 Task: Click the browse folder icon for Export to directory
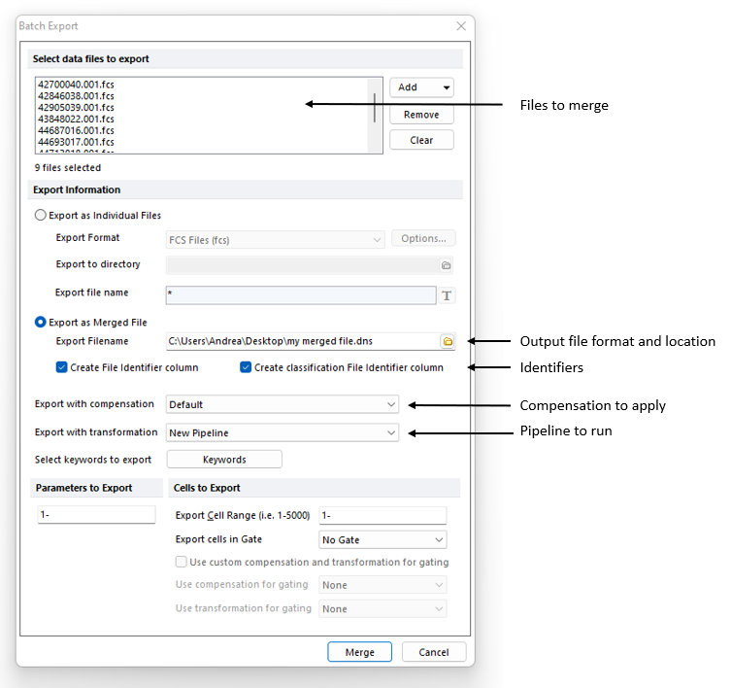pos(447,265)
